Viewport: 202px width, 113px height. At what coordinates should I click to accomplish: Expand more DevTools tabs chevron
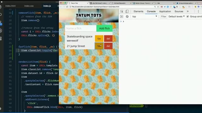pos(188,11)
